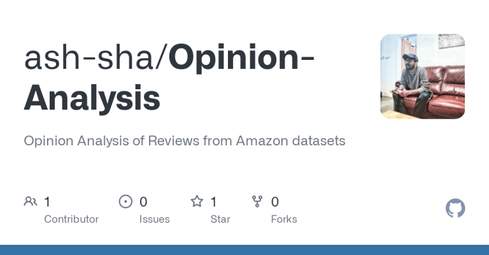Screen dimensions: 489x255
Task: Click the contributors people icon
Action: pos(30,201)
